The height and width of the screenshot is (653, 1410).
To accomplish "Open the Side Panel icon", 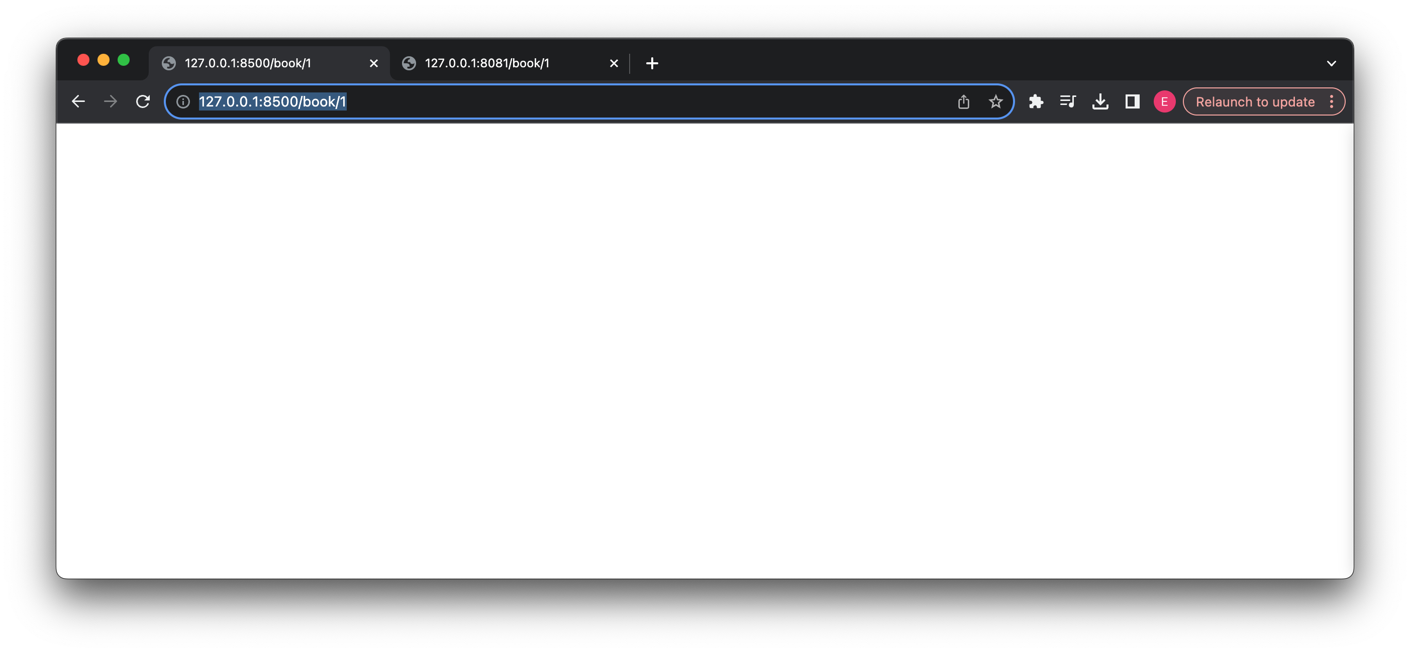I will click(1132, 101).
